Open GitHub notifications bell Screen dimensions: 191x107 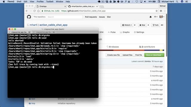tap(150, 17)
